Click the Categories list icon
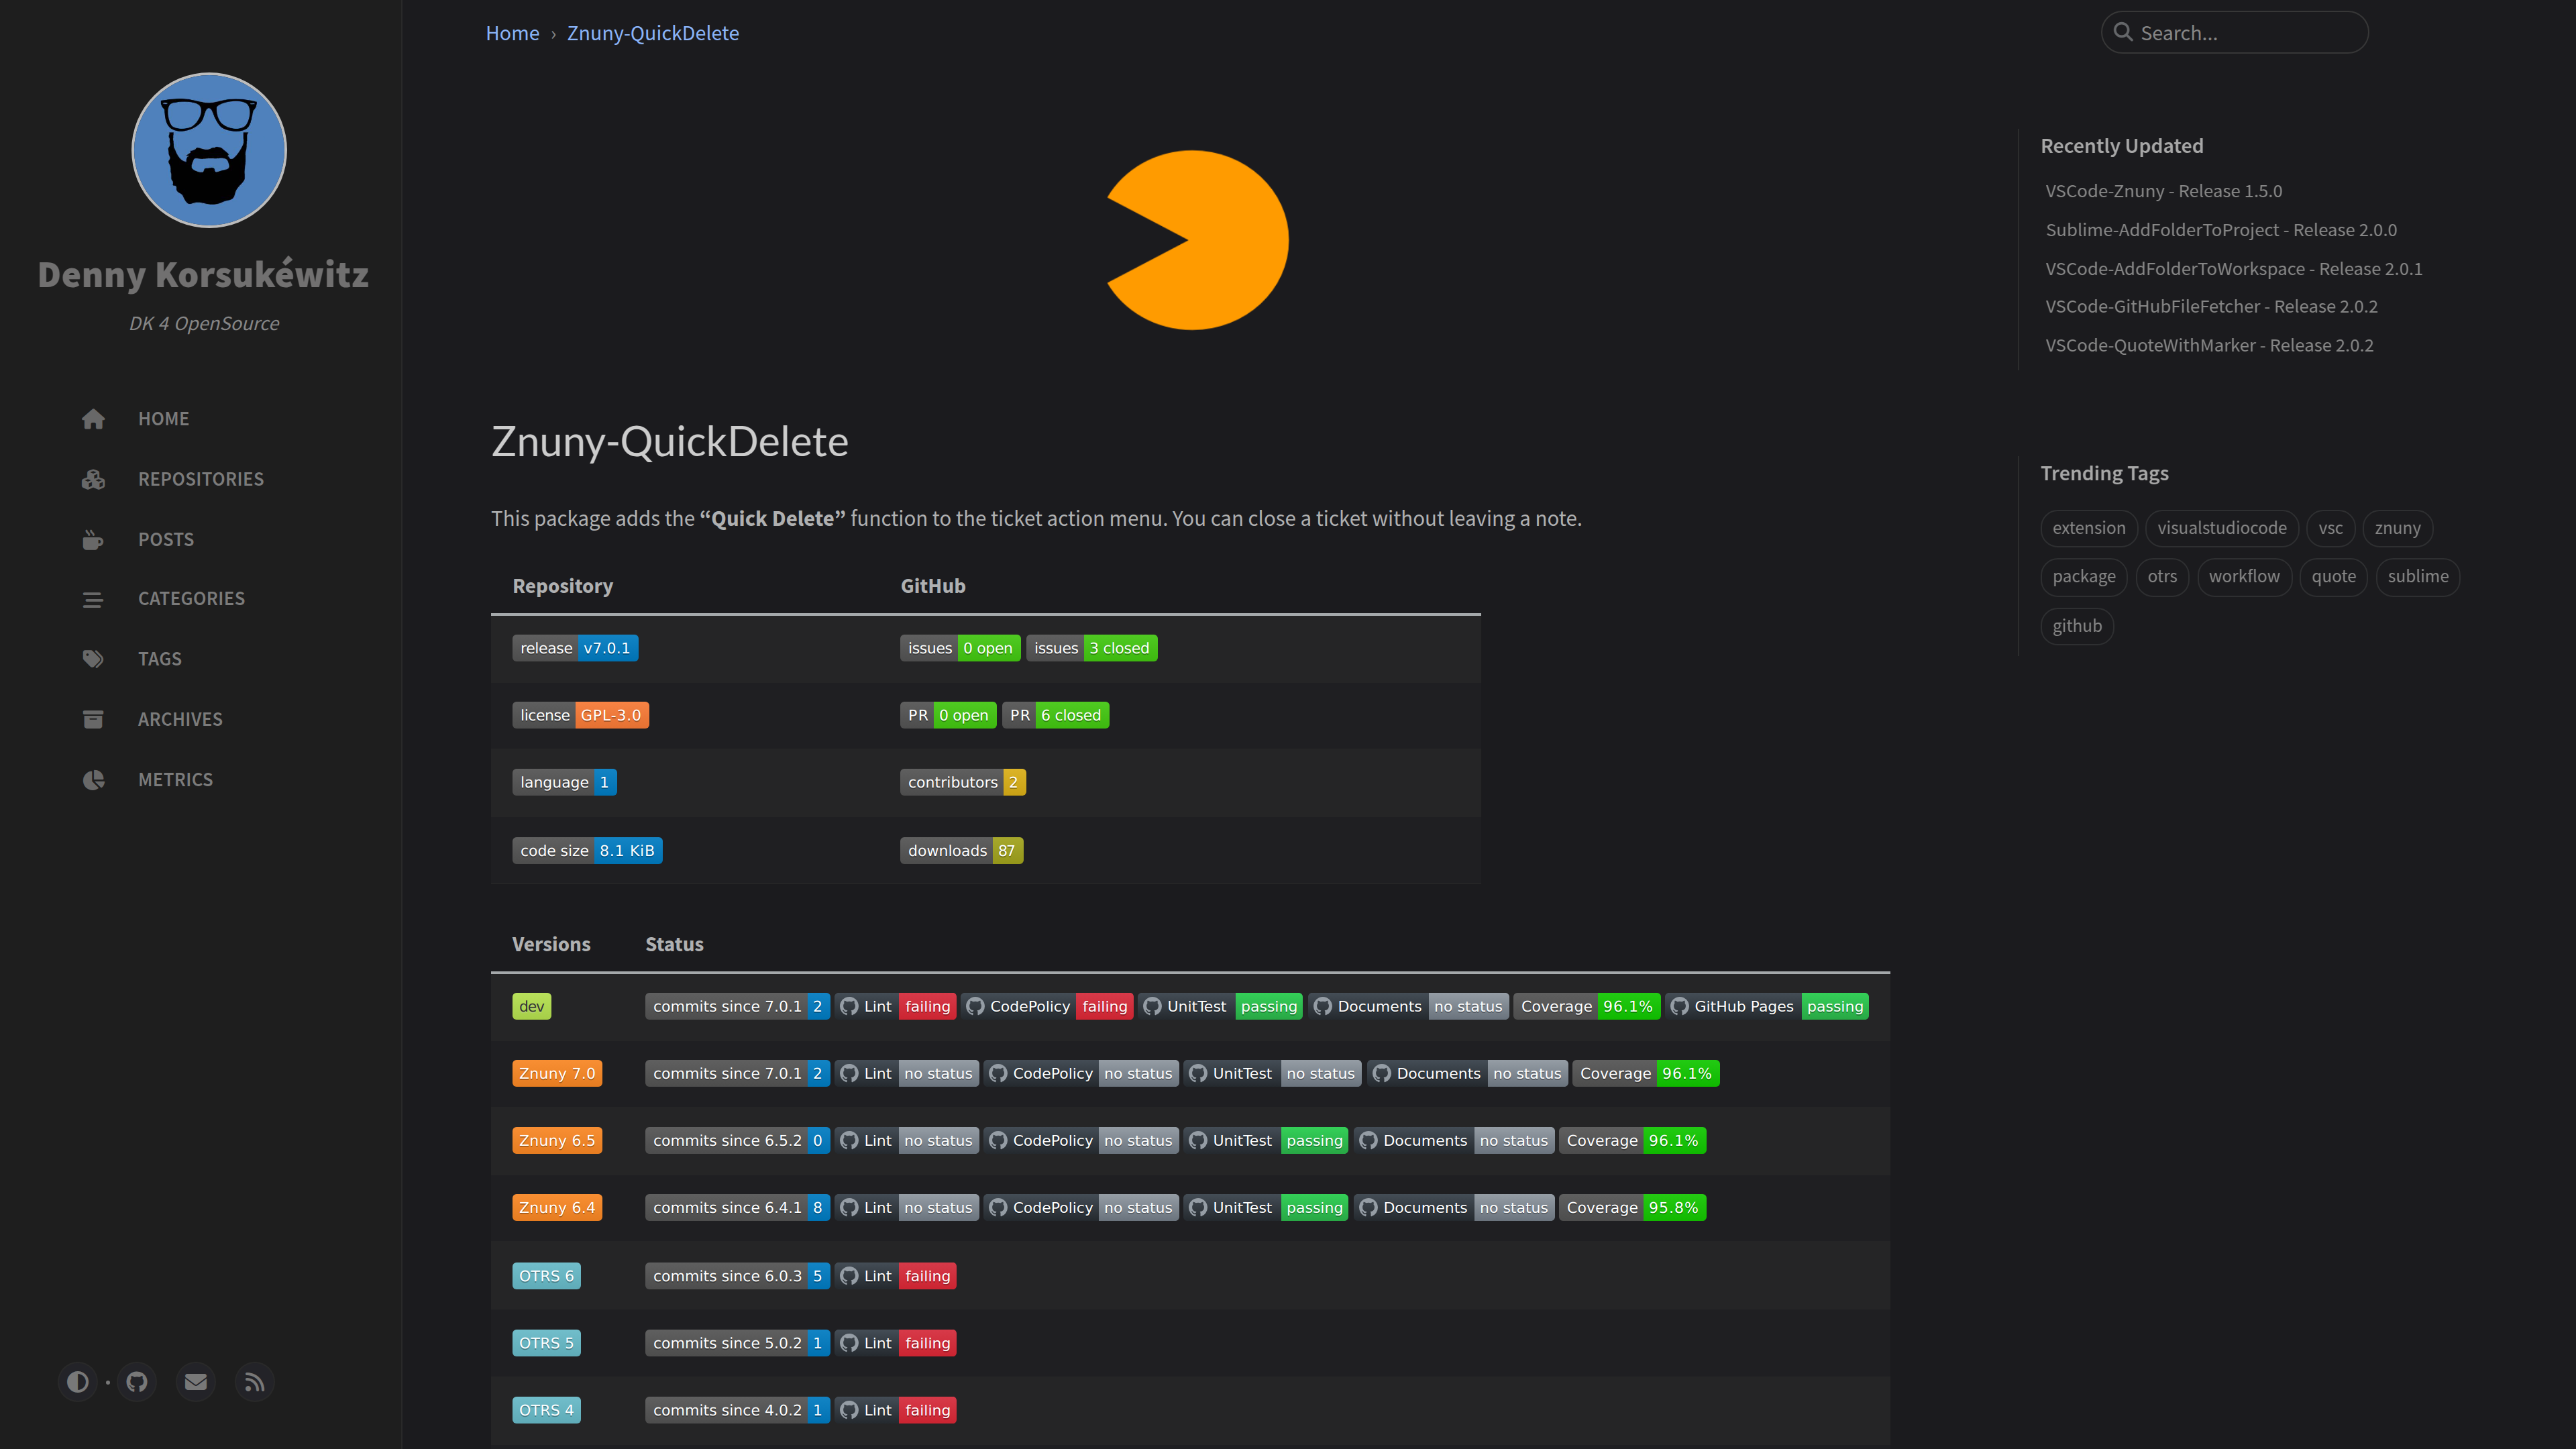 [93, 599]
